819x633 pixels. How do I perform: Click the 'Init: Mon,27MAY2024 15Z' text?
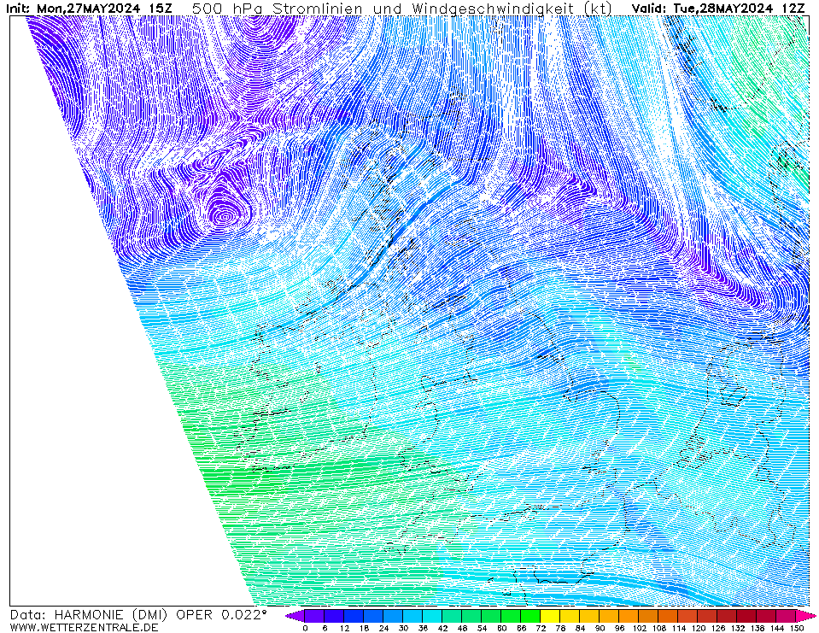(x=88, y=9)
